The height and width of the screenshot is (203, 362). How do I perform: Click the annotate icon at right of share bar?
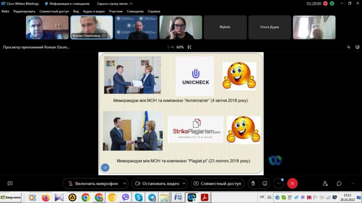tap(348, 47)
